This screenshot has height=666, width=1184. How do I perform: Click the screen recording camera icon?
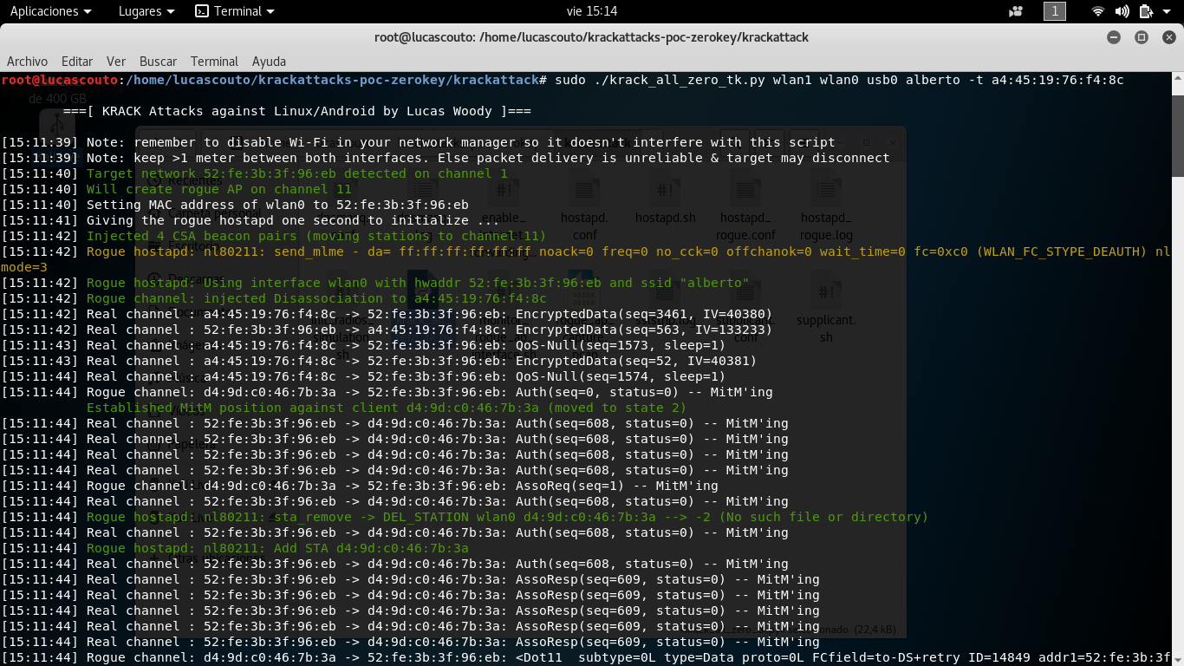click(1016, 11)
